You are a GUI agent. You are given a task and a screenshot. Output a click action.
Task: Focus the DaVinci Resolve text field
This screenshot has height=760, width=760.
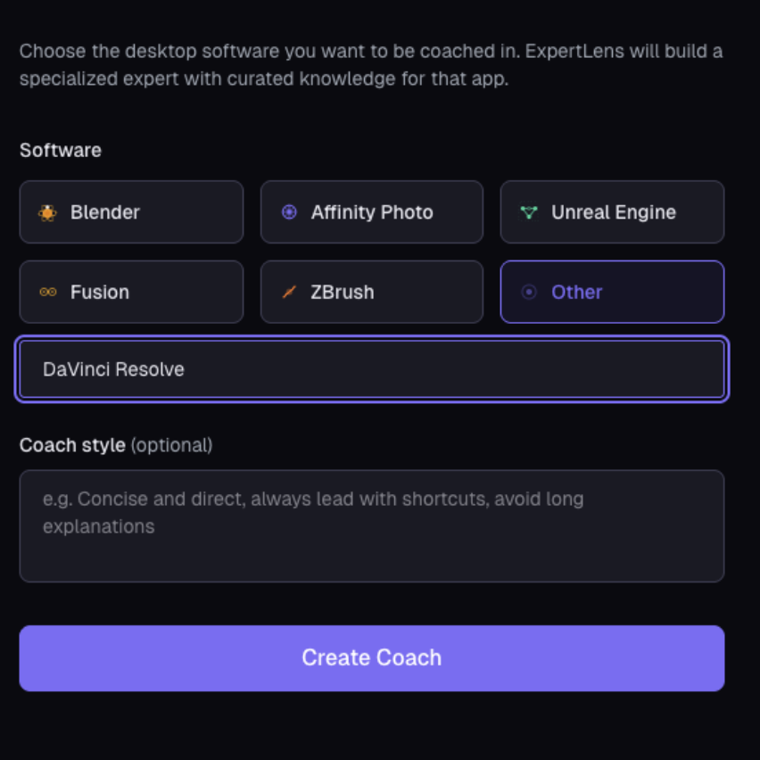click(372, 369)
